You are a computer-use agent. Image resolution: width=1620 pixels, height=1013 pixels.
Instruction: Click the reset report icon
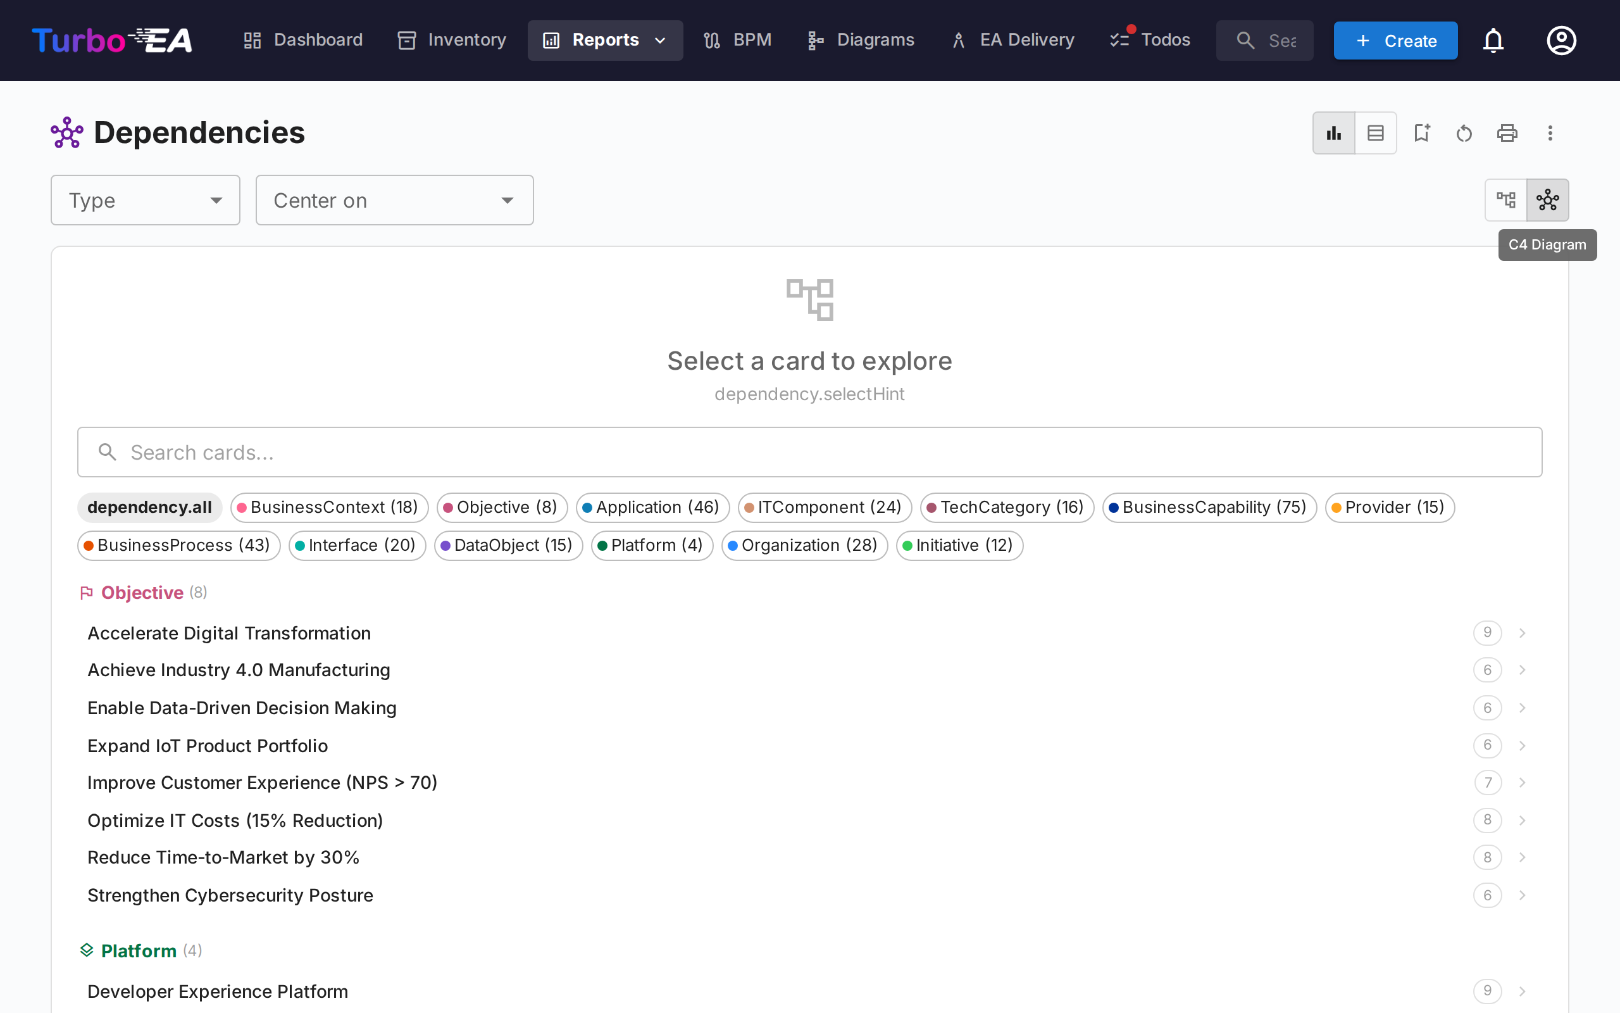(1464, 133)
